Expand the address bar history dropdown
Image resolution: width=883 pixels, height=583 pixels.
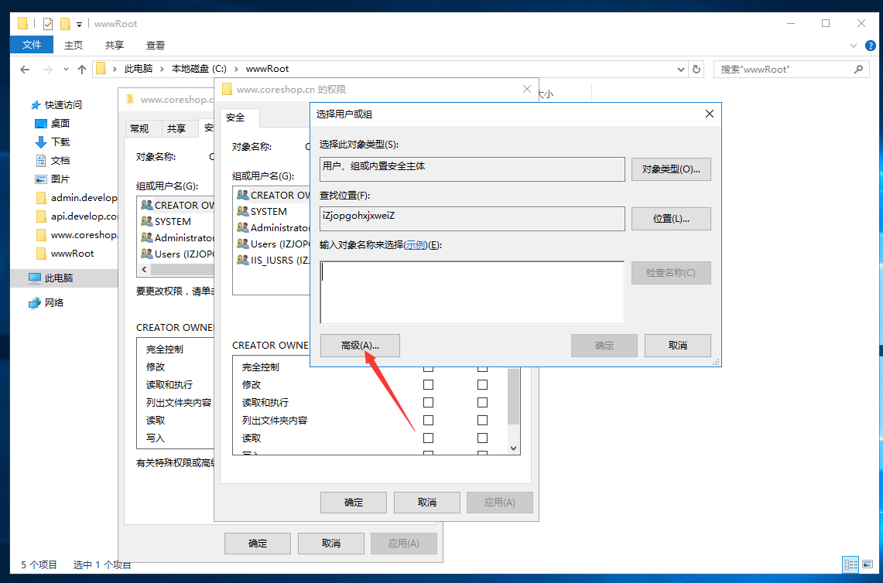click(682, 69)
